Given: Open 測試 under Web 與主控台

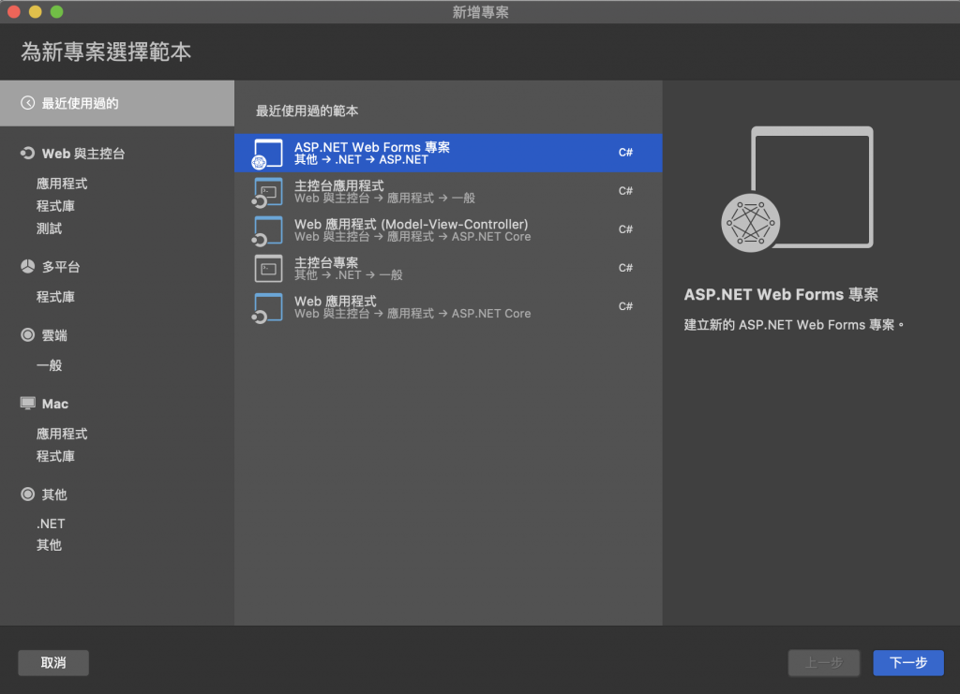Looking at the screenshot, I should (49, 229).
